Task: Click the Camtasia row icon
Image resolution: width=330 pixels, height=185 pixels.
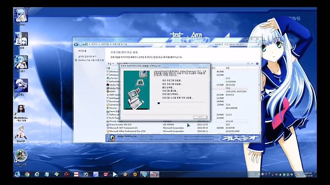Action: [x=108, y=105]
